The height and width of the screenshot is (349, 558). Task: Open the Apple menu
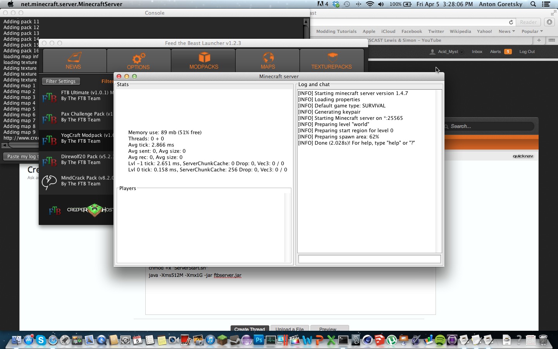[10, 4]
